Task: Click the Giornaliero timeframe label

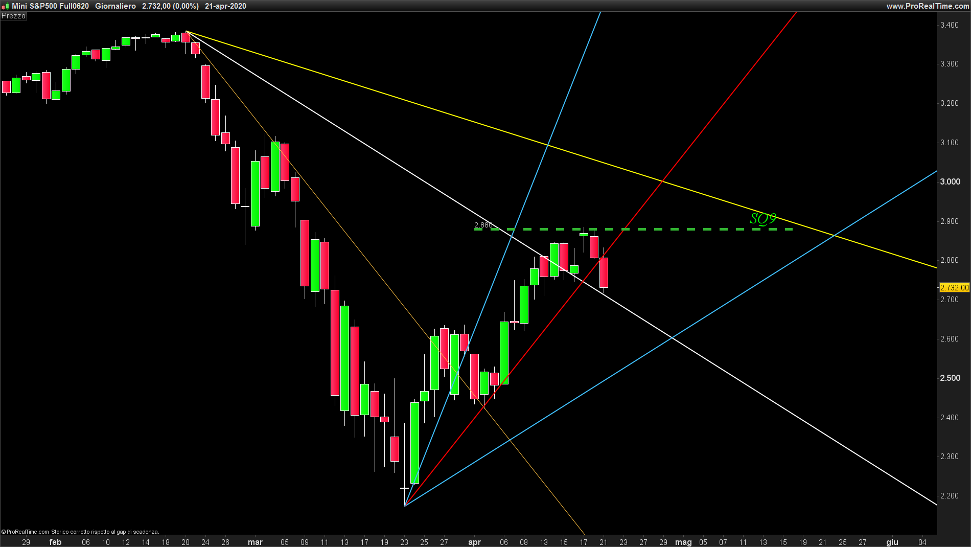Action: 115,6
